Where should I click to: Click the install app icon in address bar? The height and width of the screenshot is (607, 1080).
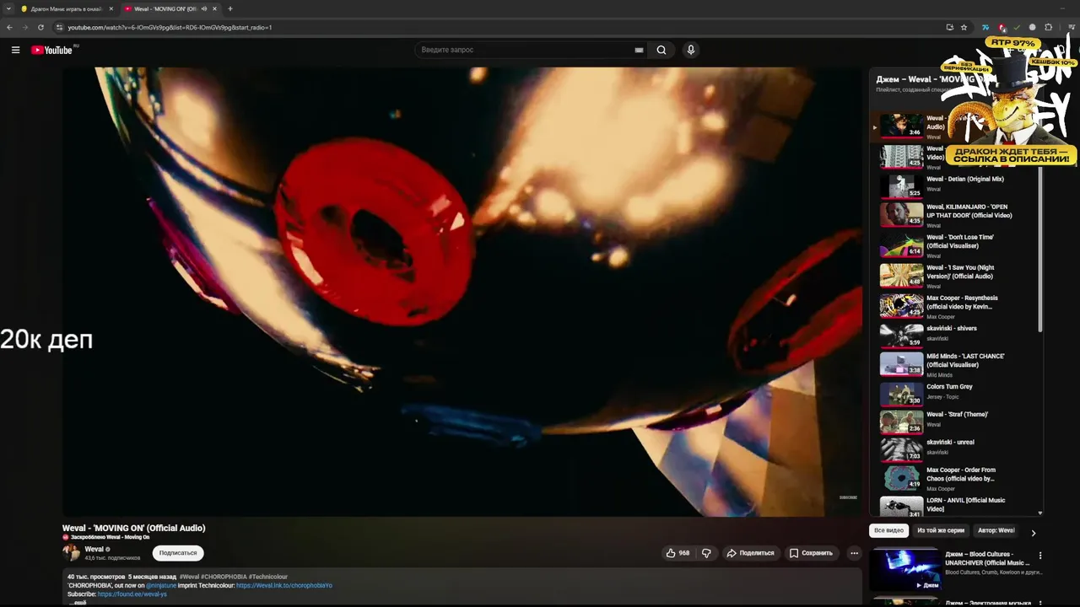tap(949, 27)
